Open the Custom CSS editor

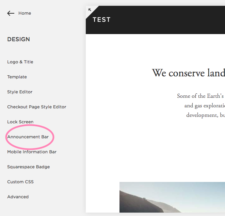[x=20, y=182]
